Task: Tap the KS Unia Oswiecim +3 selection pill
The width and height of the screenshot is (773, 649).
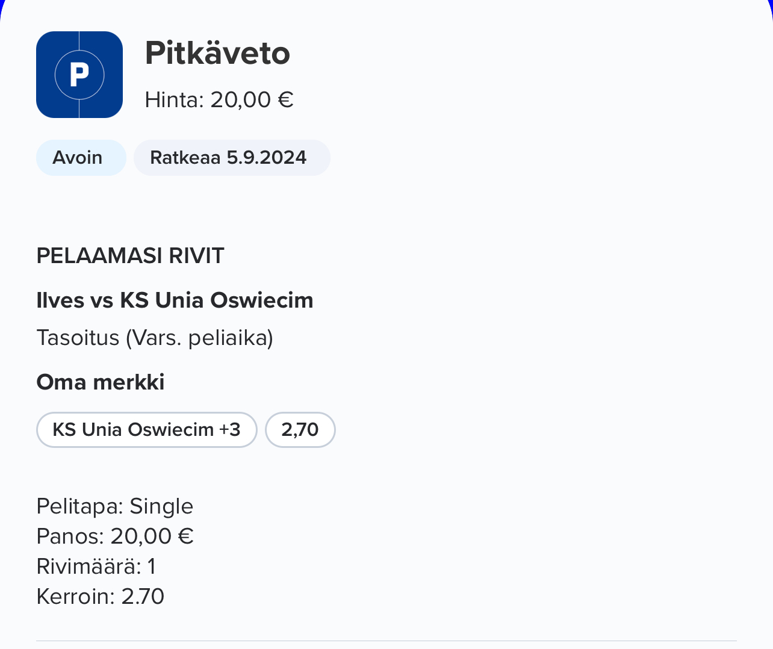Action: (146, 430)
